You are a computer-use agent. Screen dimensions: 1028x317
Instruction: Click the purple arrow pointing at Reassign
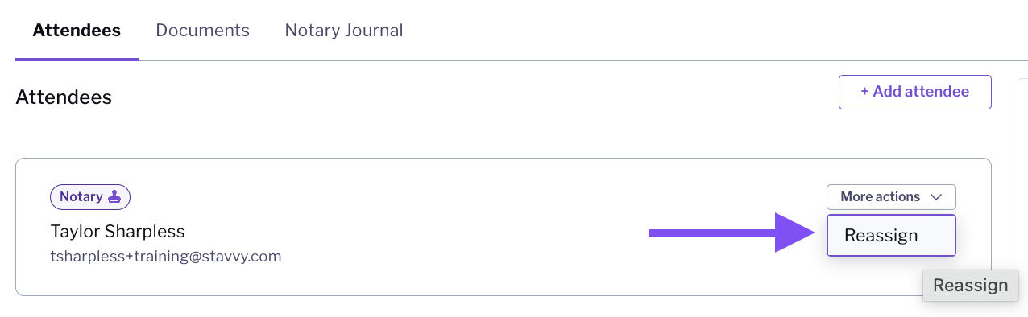point(732,233)
